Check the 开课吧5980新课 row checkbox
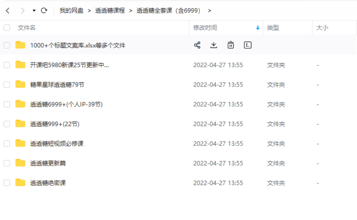 tap(7, 65)
